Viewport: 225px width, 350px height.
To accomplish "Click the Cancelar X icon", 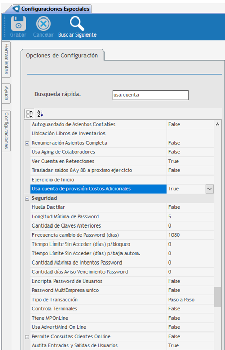I will [x=43, y=24].
